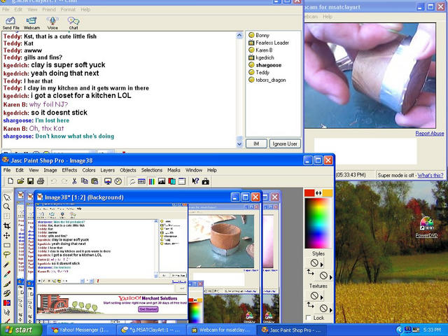Open Effects menu in Paint Shop Pro
Viewport: 448px width, 336px height.
point(69,170)
